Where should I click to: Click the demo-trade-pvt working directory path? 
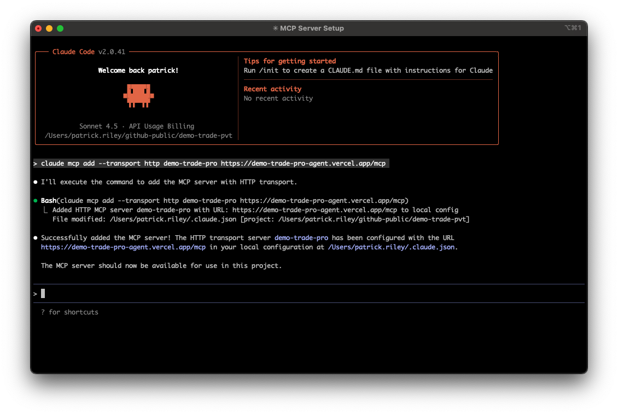(138, 136)
